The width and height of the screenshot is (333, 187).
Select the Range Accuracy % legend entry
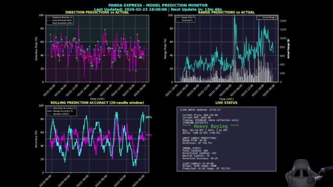coord(60,111)
